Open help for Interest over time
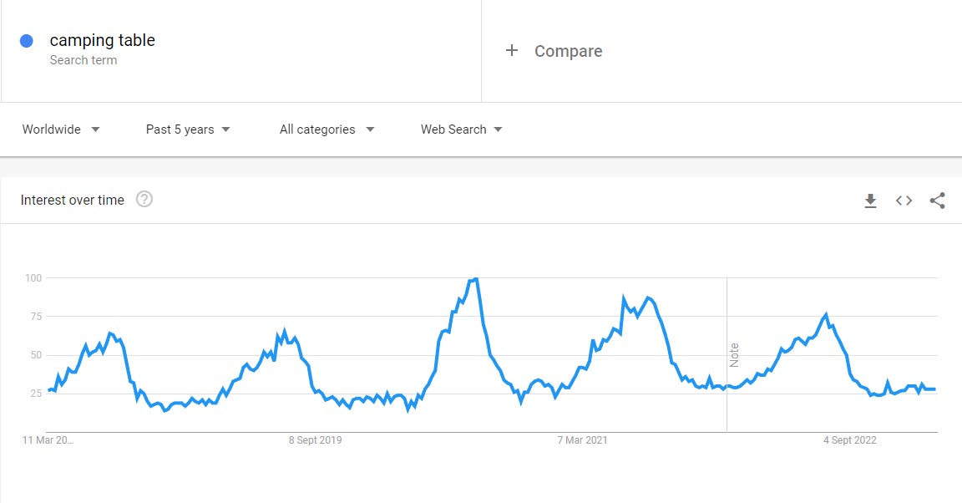Viewport: 962px width, 503px height. coord(144,200)
